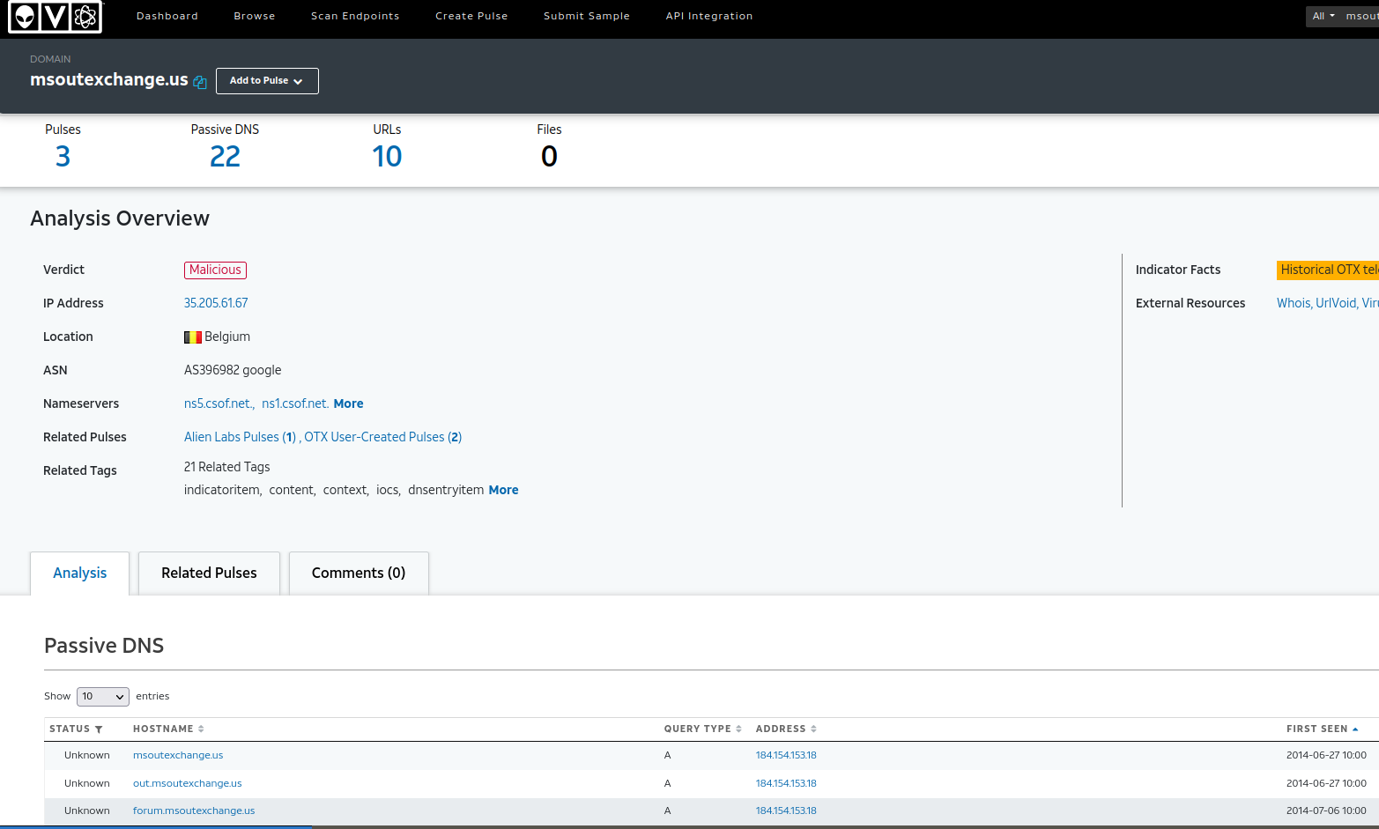Viewport: 1379px width, 829px height.
Task: Open Create Pulse page
Action: pyautogui.click(x=471, y=16)
